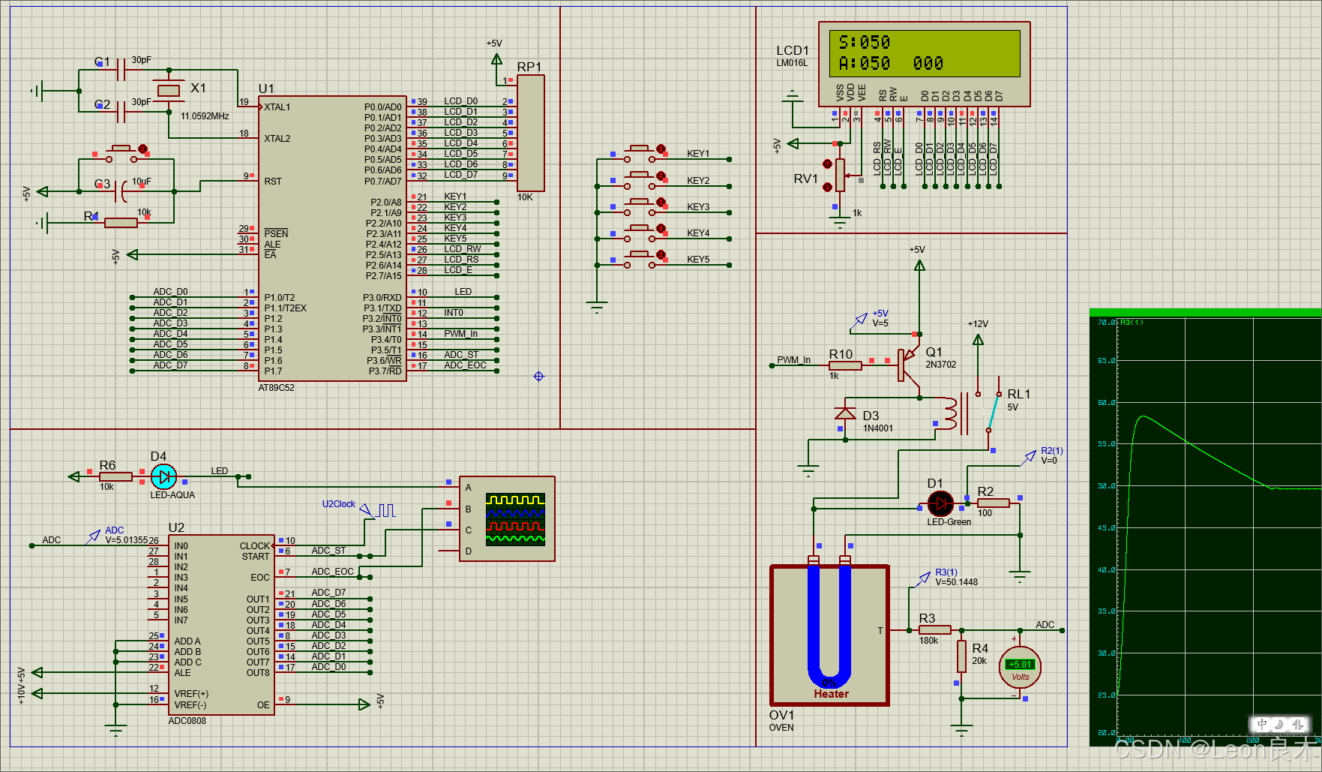Viewport: 1322px width, 772px height.
Task: Select the RL1 relay coil
Action: [951, 413]
